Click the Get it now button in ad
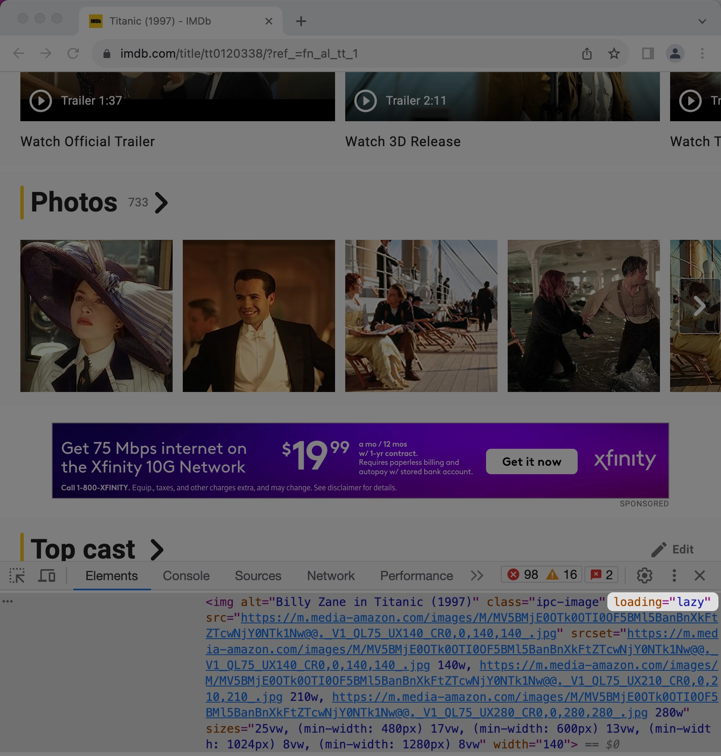This screenshot has width=721, height=756. point(531,461)
